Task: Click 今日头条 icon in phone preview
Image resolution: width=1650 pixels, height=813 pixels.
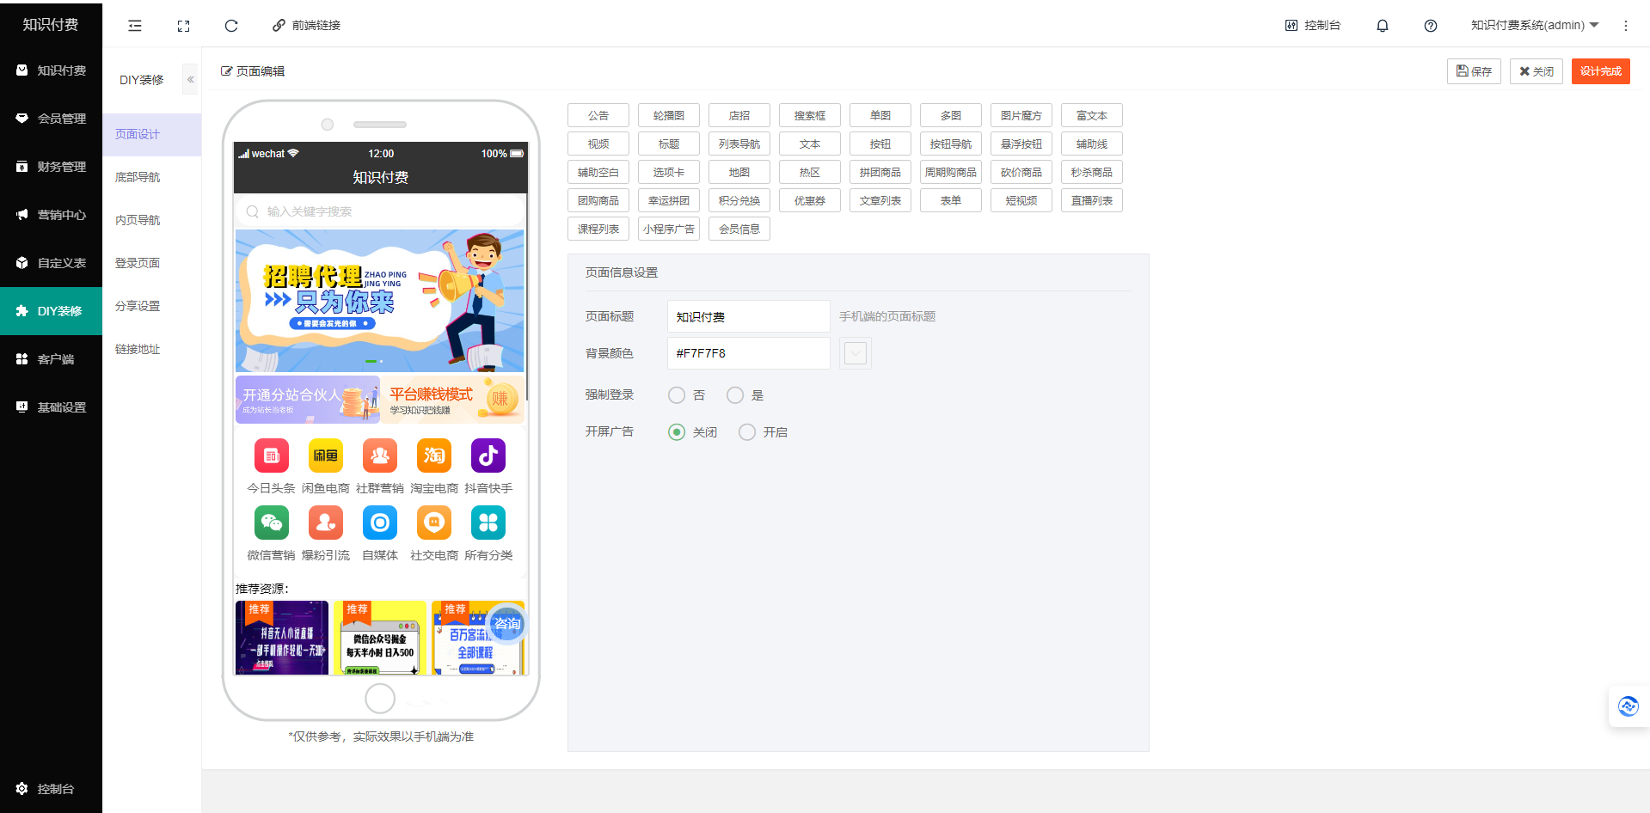Action: coord(272,455)
